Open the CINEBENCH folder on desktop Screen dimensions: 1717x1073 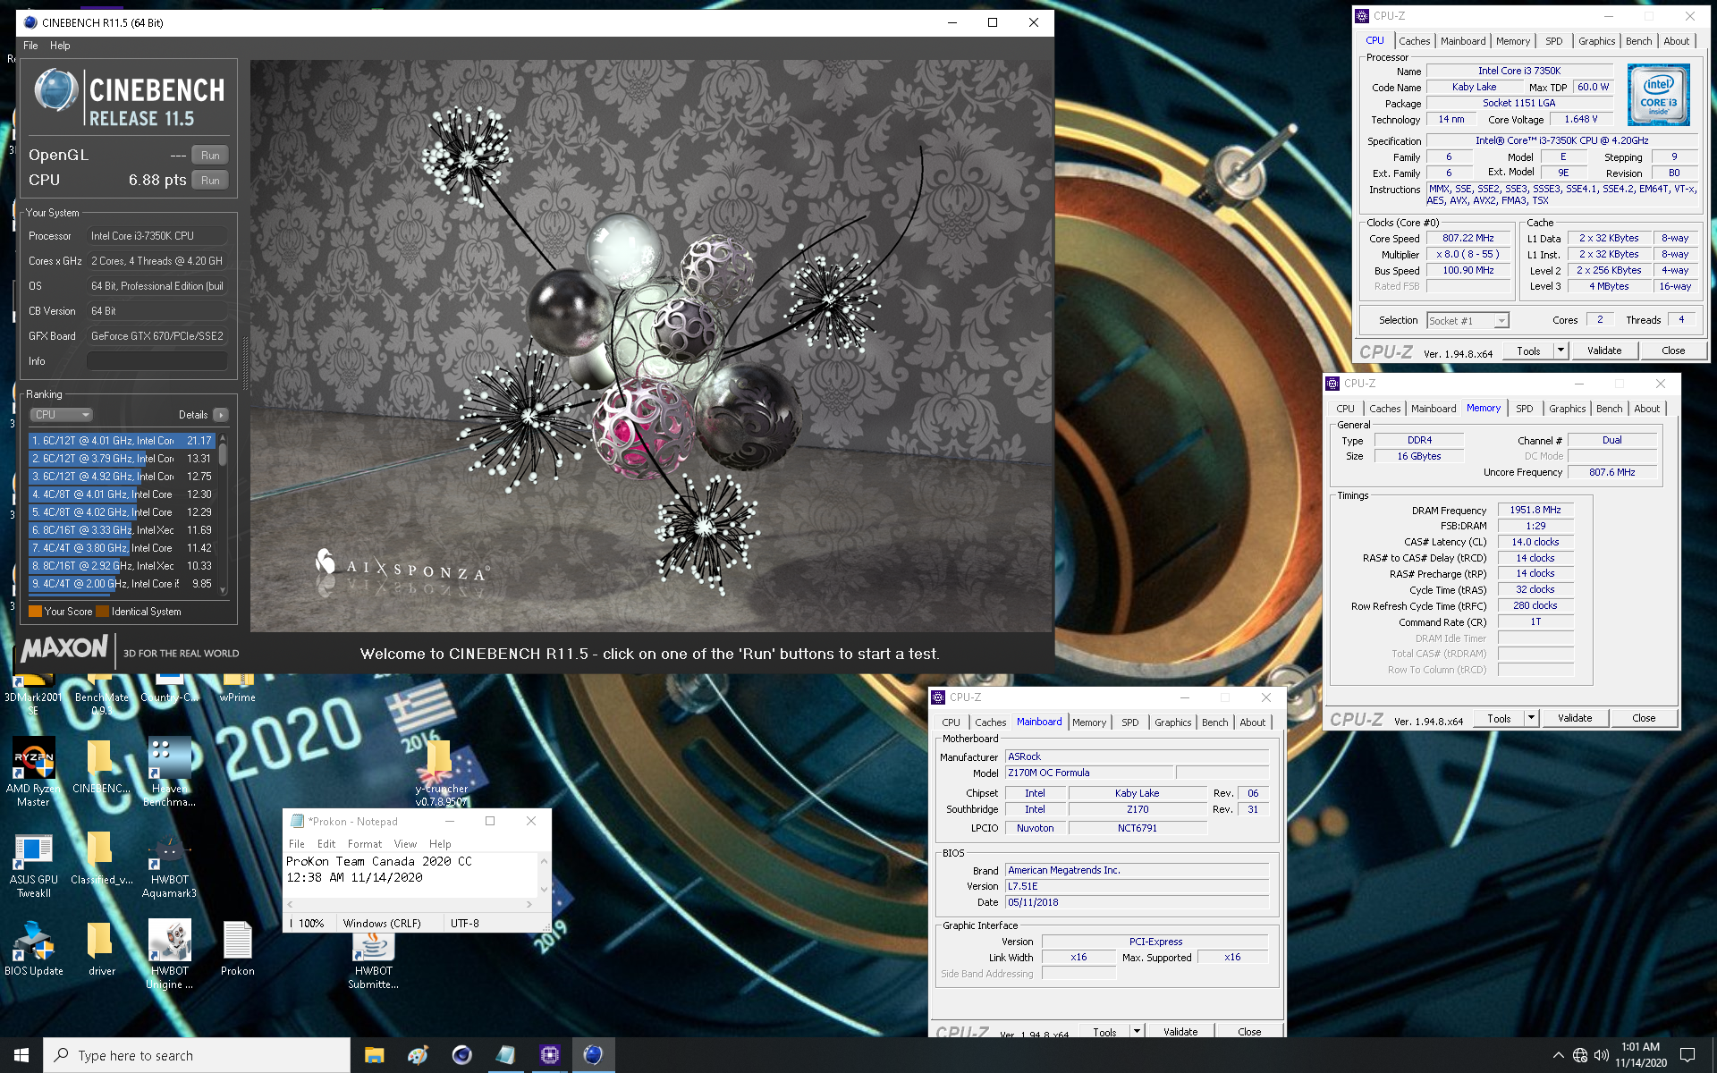(x=101, y=766)
